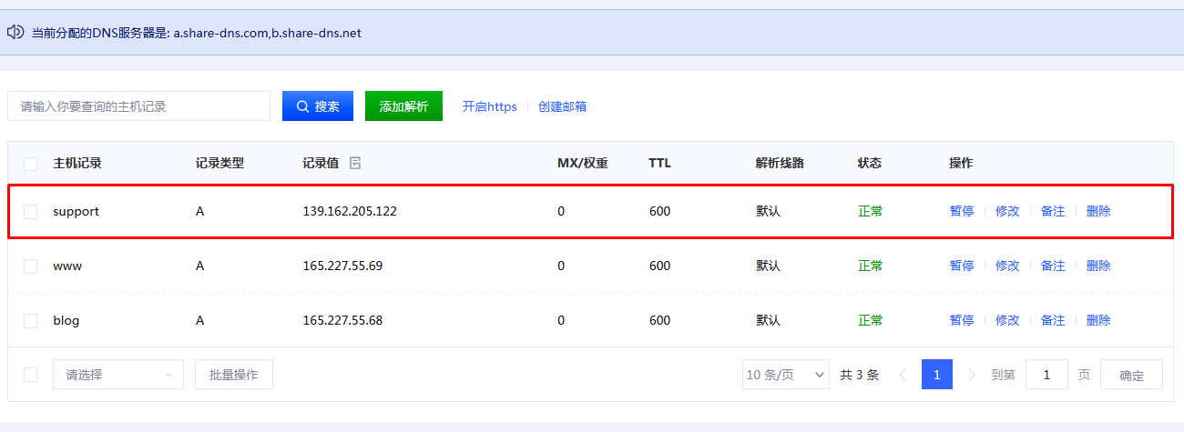The width and height of the screenshot is (1184, 432).
Task: Click 修改 for the support record
Action: click(x=1007, y=211)
